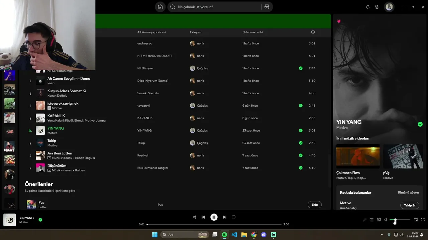The height and width of the screenshot is (240, 428).
Task: Open the 'Kenan Doğulu' artist link under Kurşun Adres Sormaz Ki
Action: click(57, 96)
